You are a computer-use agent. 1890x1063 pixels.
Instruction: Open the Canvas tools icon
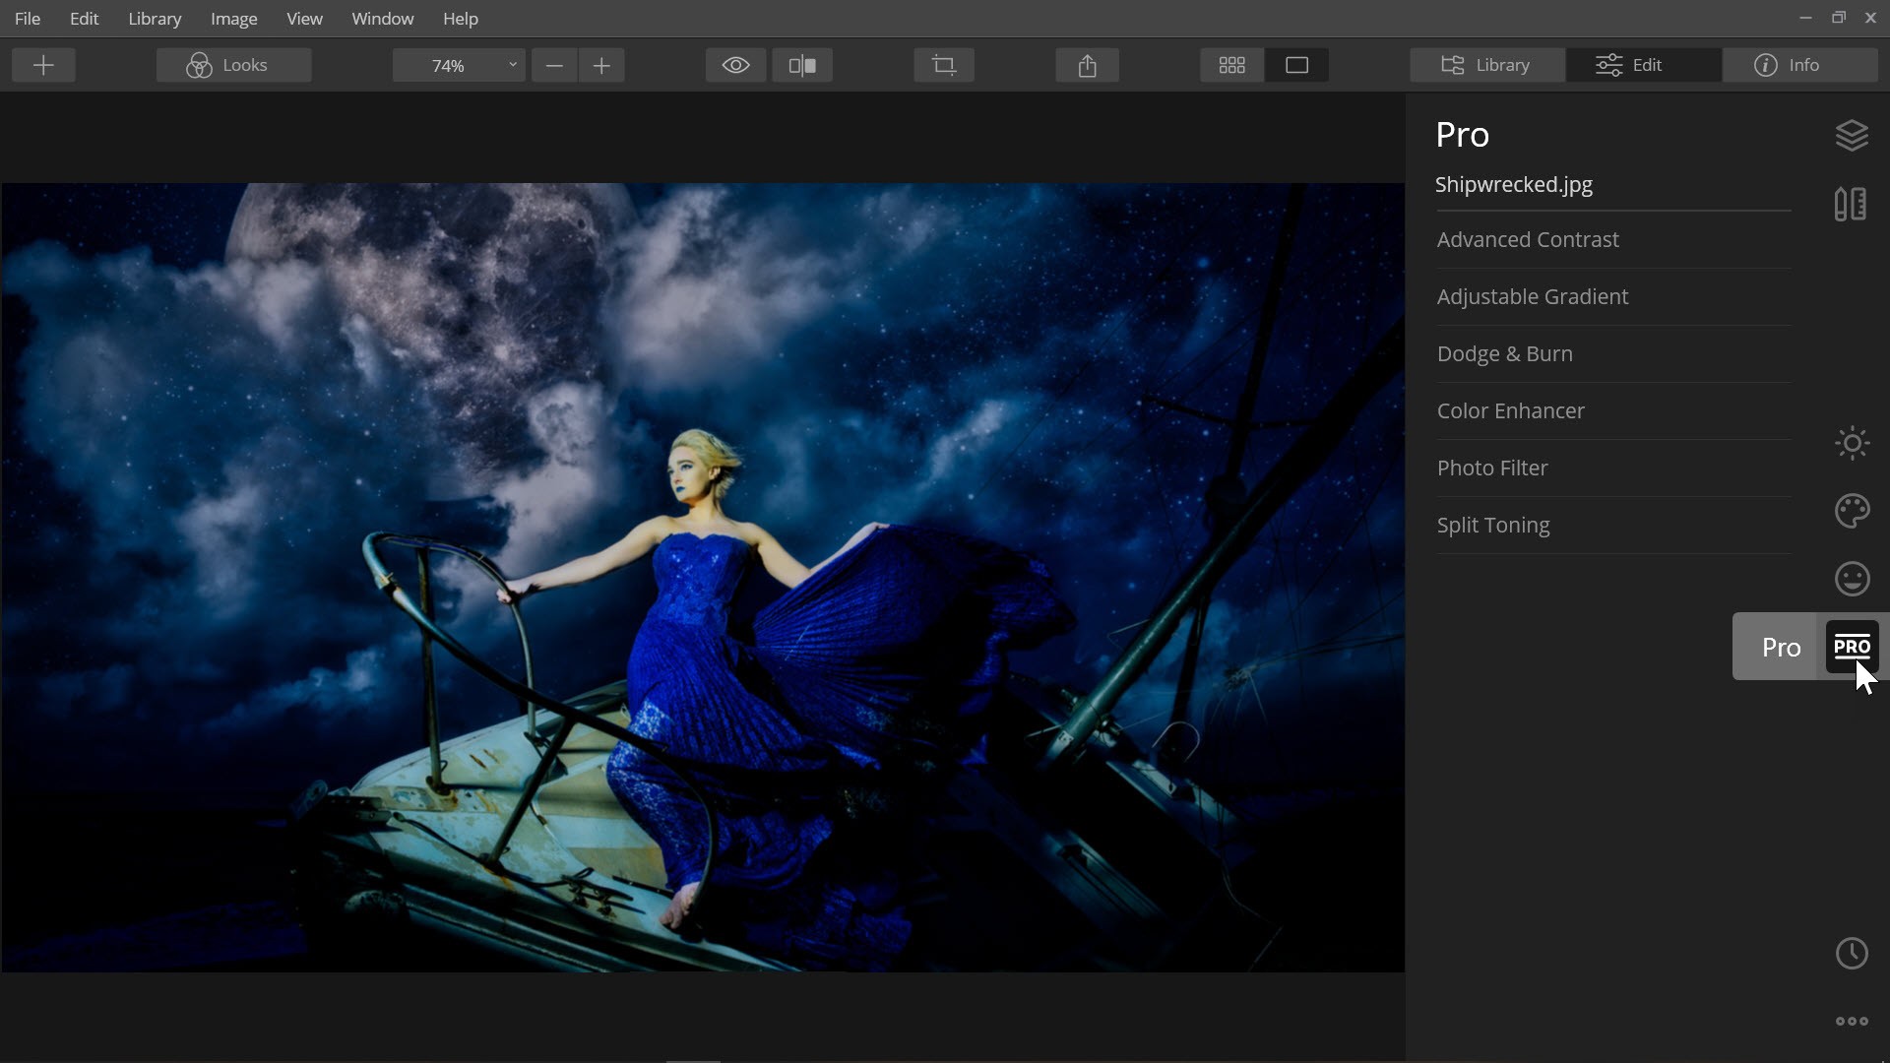tap(1851, 205)
